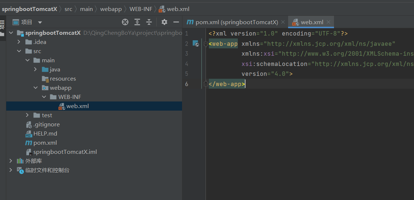Click the java source folder icon

pyautogui.click(x=45, y=70)
